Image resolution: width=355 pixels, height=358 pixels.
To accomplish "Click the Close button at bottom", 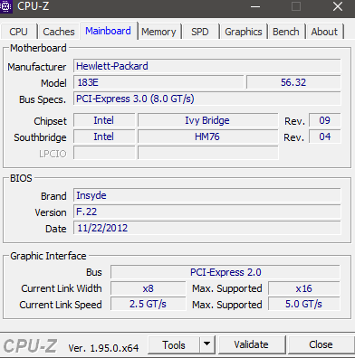I will 321,344.
